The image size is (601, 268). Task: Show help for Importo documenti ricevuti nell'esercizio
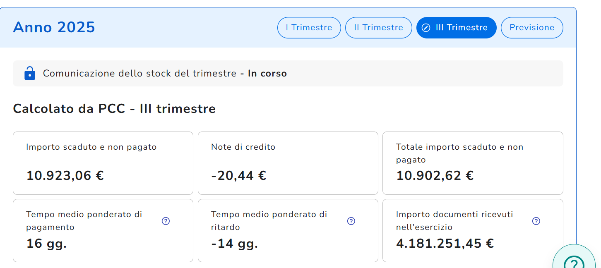tap(536, 221)
